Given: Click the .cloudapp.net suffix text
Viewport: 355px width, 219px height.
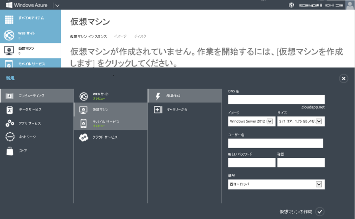Looking at the screenshot, I should point(312,107).
